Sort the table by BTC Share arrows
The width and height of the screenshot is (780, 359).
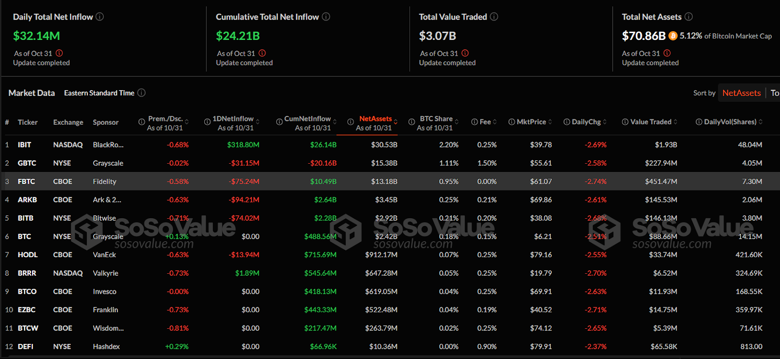click(457, 122)
